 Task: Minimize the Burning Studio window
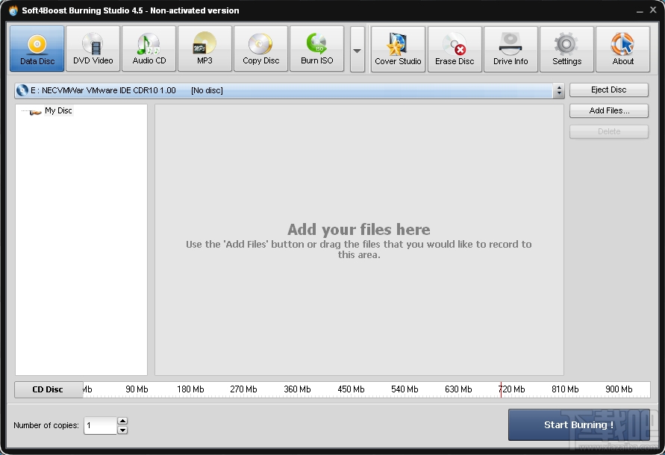click(640, 10)
